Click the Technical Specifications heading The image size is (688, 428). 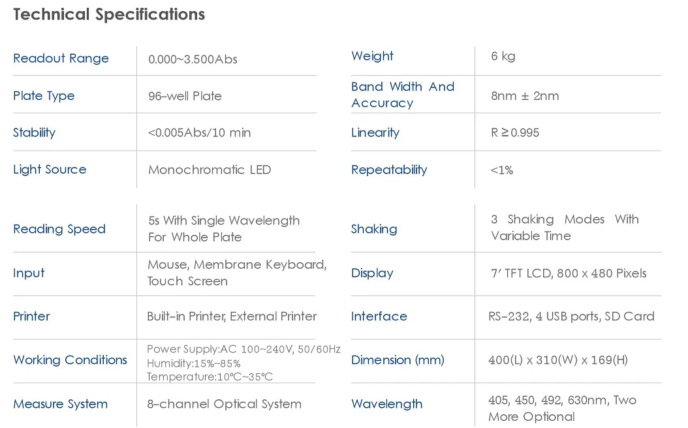109,14
